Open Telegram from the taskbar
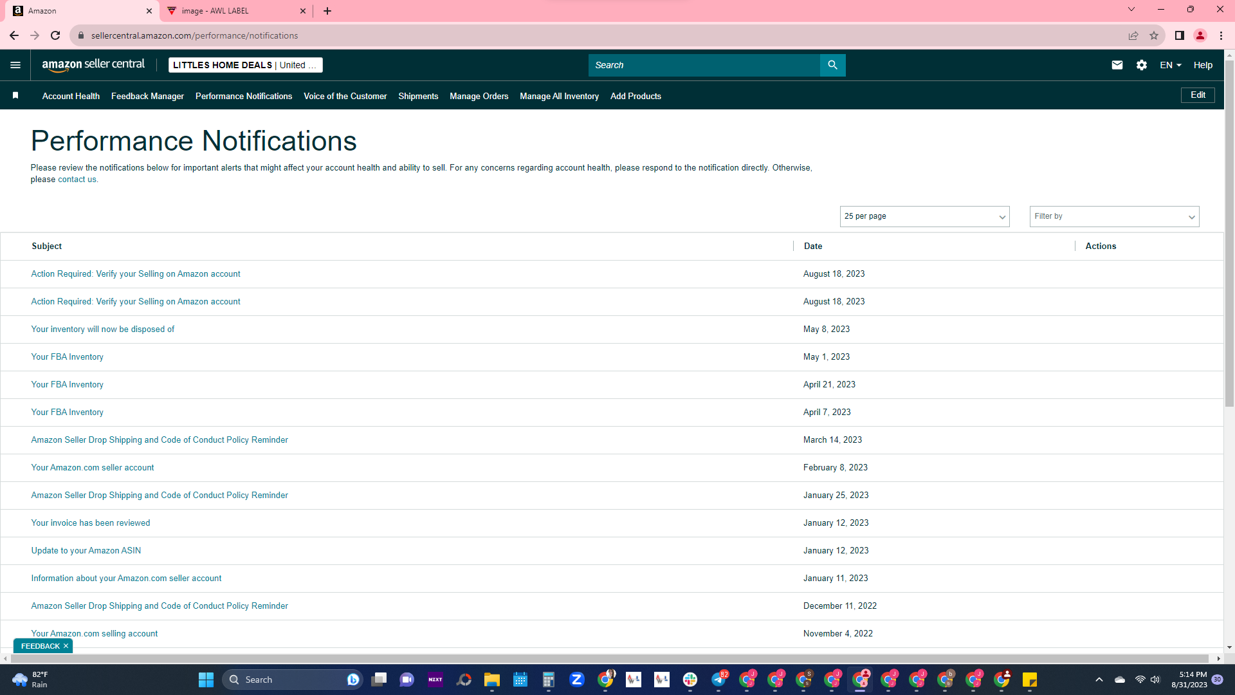 tap(718, 680)
